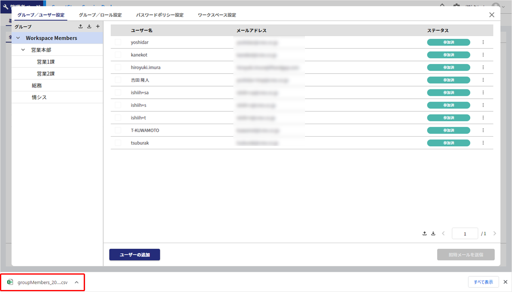Image resolution: width=512 pixels, height=292 pixels.
Task: Collapse the 営業本部 group chevron
Action: click(23, 50)
